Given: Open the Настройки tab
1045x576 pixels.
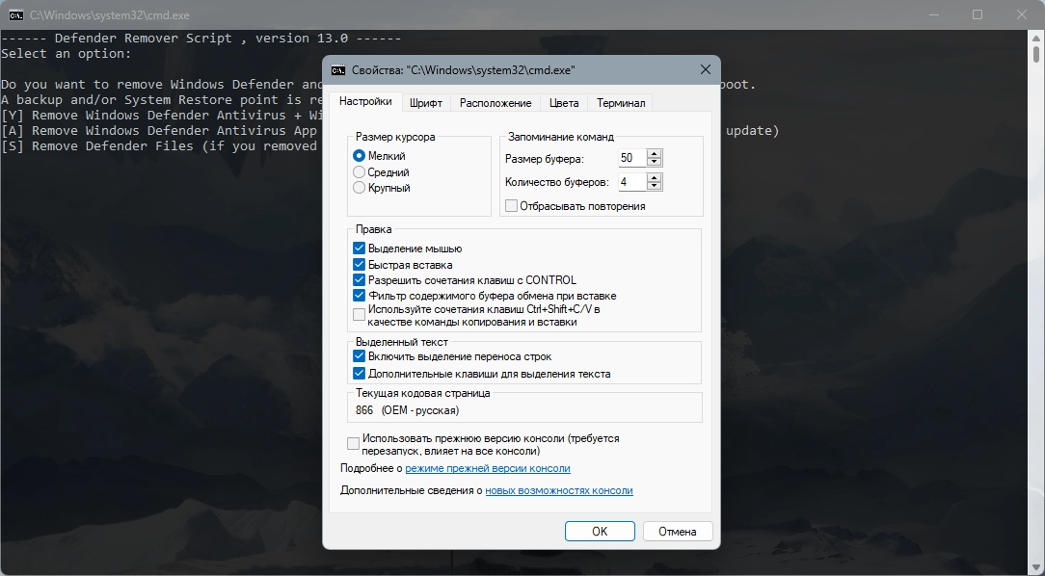Looking at the screenshot, I should click(365, 101).
